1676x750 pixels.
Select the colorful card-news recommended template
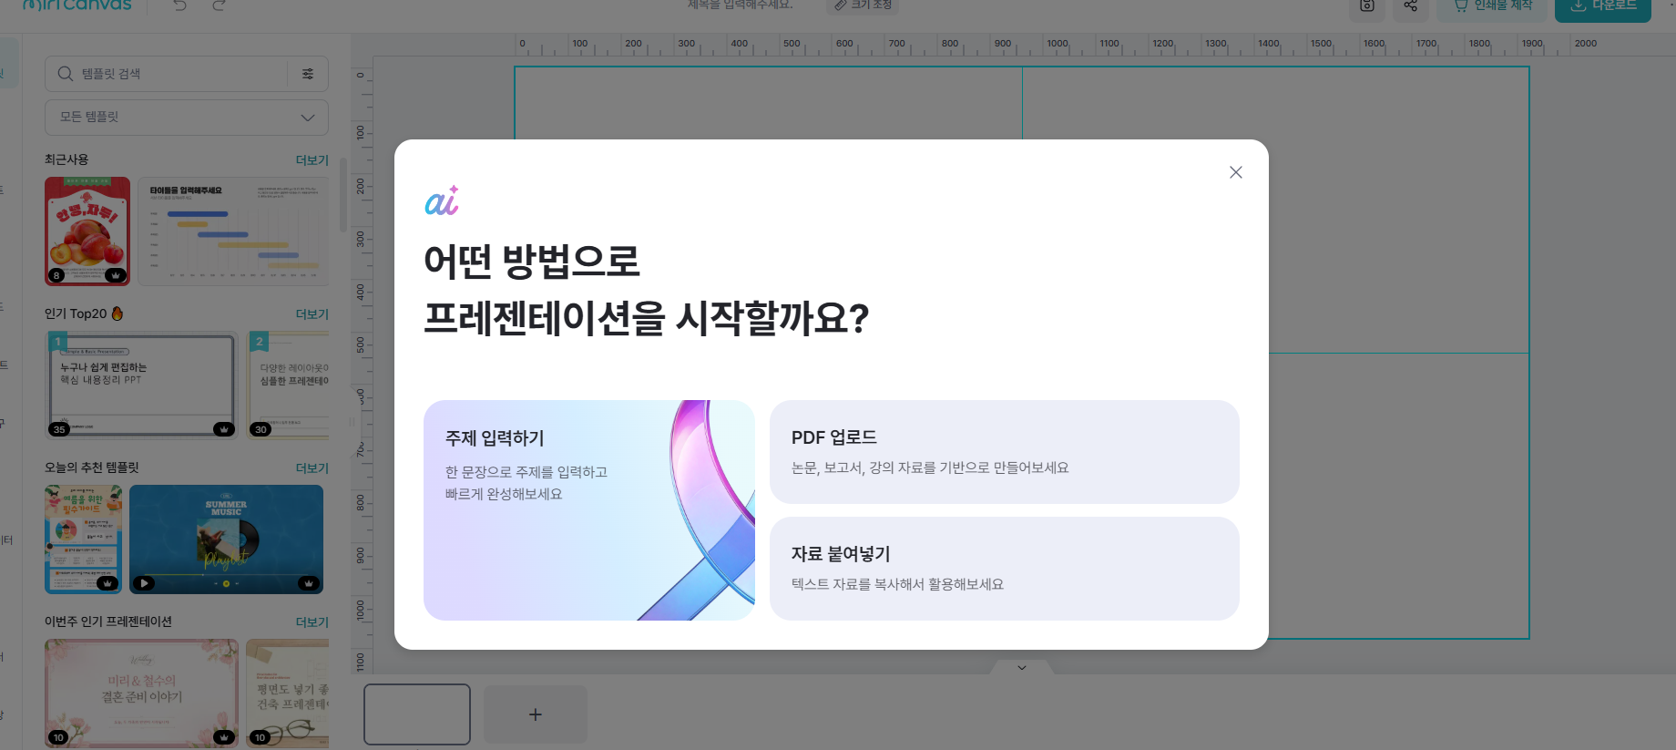pyautogui.click(x=83, y=539)
